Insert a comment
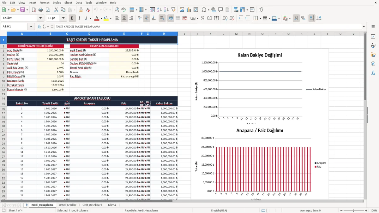 pyautogui.click(x=220, y=10)
